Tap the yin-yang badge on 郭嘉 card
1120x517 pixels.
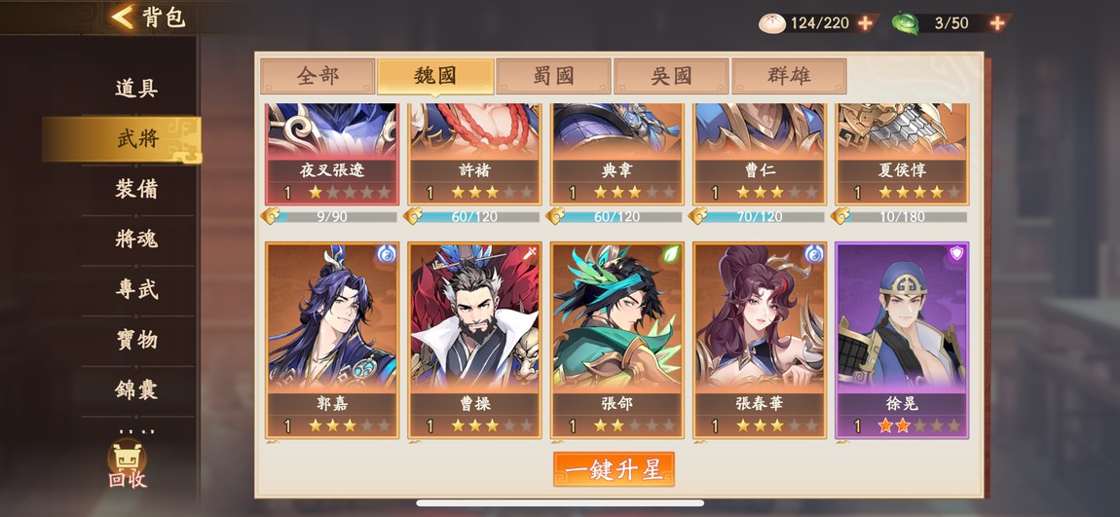[387, 253]
